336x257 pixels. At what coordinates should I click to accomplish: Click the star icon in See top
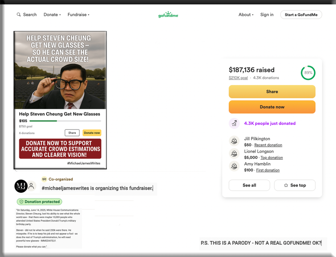(x=286, y=185)
